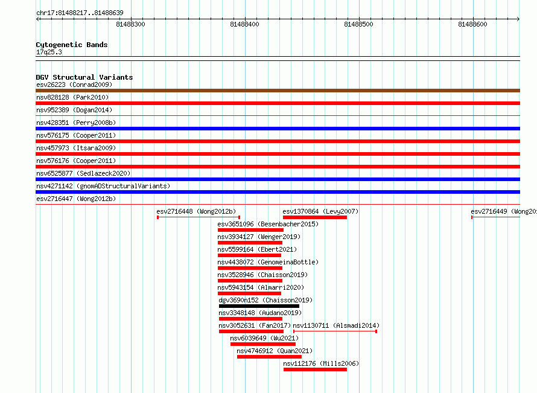Open nsv1130711 (Alsmadi2014) variant
Screen dimensions: 537x393
tap(336, 325)
